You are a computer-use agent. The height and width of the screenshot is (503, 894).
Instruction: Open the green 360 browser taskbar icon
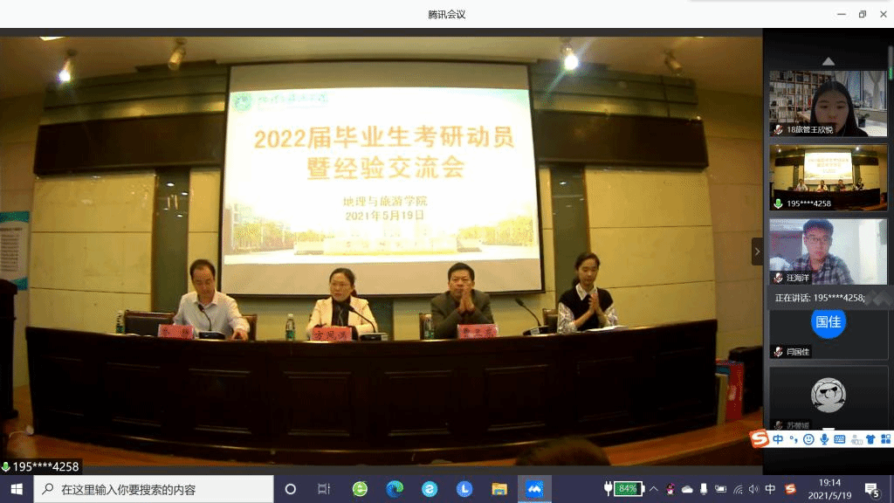coord(360,489)
